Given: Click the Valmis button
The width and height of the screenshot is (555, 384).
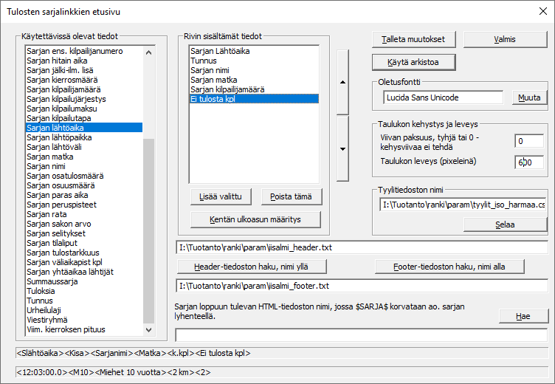Looking at the screenshot, I should (x=505, y=39).
